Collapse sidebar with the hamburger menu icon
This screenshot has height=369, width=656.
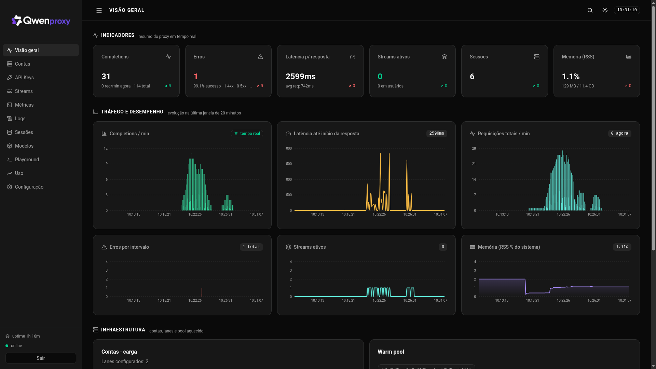(x=99, y=10)
